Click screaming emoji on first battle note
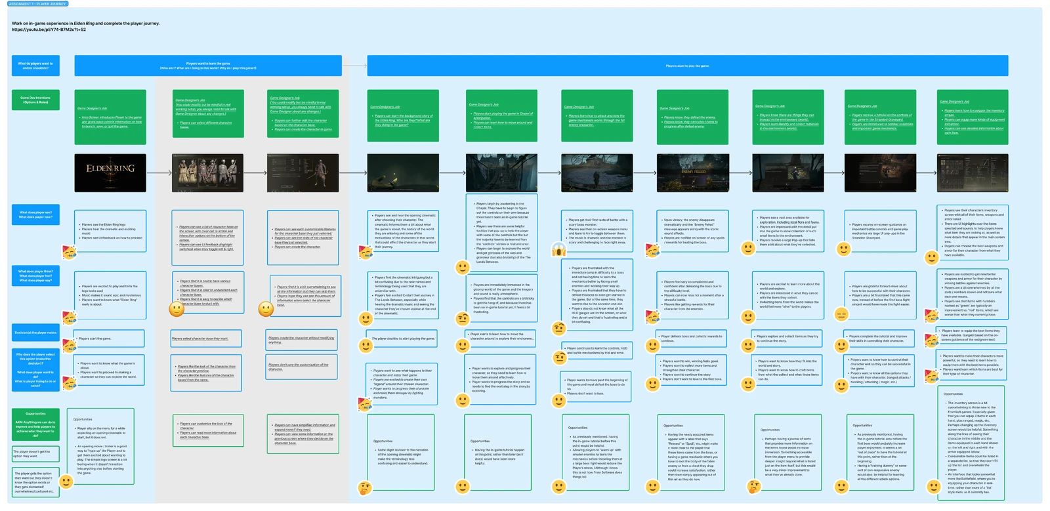Image resolution: width=1050 pixels, height=511 pixels. pyautogui.click(x=558, y=250)
